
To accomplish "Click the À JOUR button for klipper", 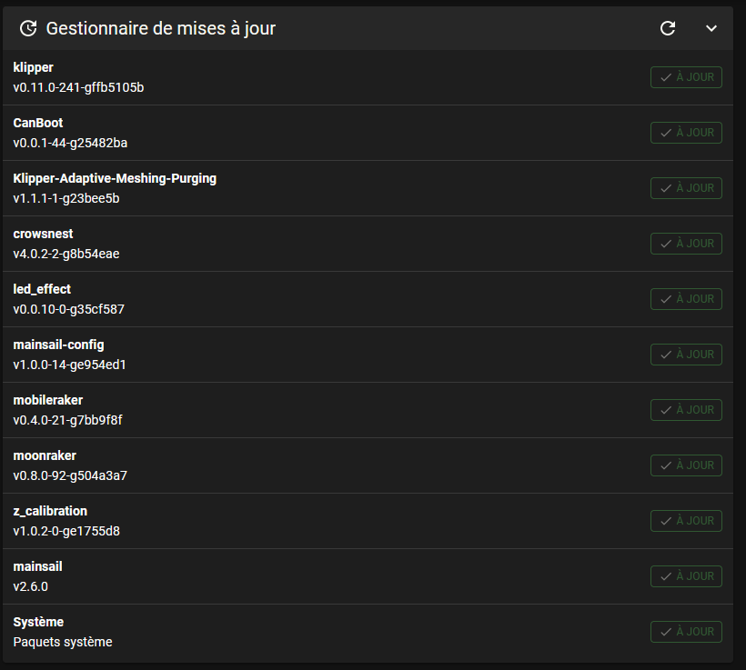I will 686,77.
